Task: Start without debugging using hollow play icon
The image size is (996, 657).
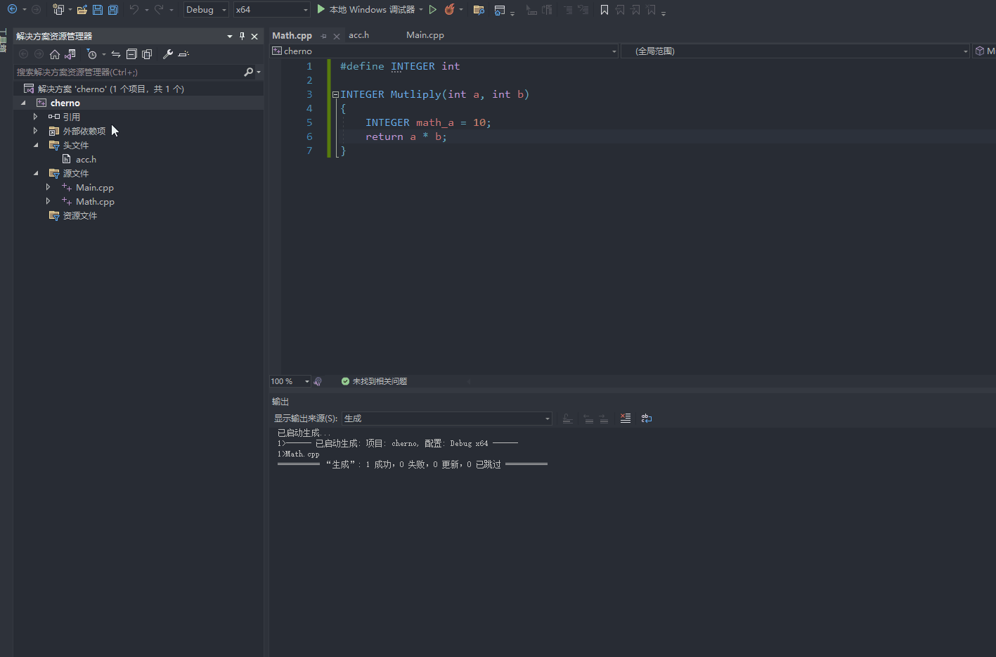Action: tap(433, 10)
